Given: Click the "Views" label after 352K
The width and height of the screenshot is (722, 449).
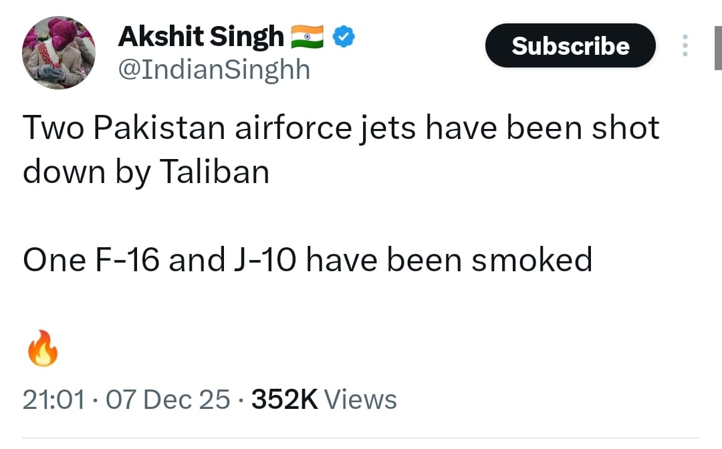Looking at the screenshot, I should (361, 400).
